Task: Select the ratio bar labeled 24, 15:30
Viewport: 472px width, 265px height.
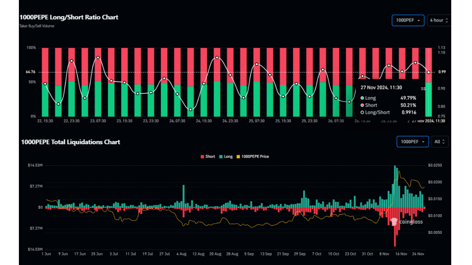Action: tap(204, 82)
